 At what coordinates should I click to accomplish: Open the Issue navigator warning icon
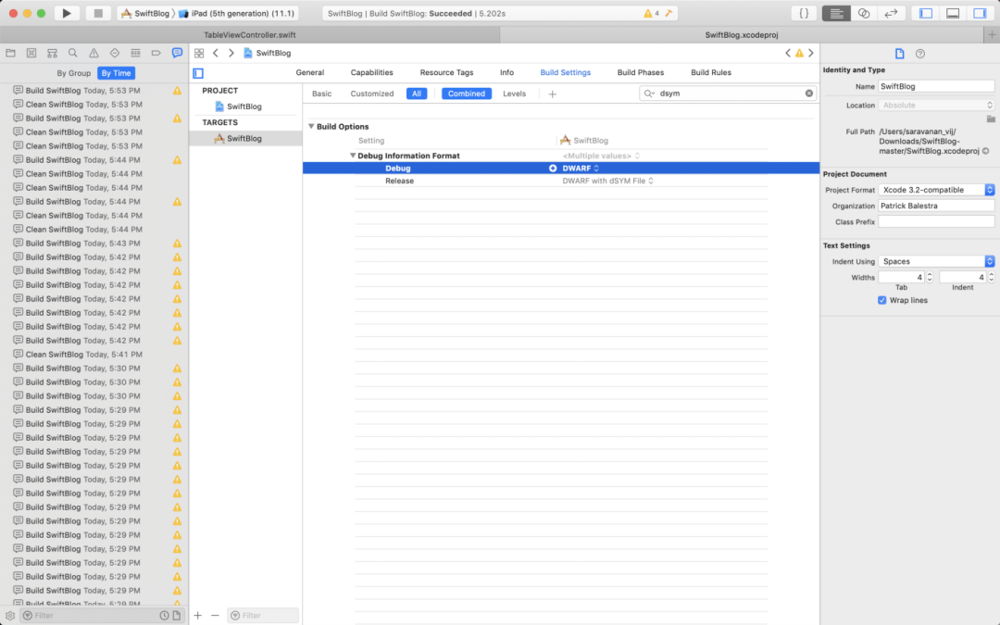point(94,53)
